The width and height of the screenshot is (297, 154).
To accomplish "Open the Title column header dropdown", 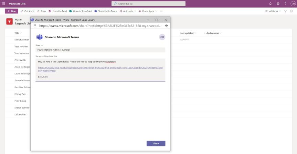I will pyautogui.click(x=18, y=33).
